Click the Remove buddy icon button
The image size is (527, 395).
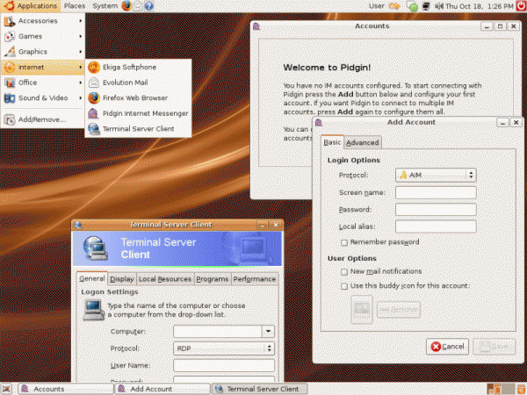point(399,309)
